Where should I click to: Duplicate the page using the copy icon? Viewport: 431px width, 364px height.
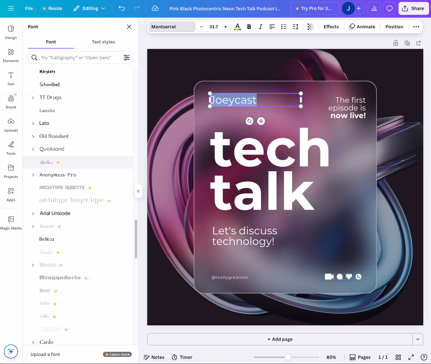tap(407, 43)
